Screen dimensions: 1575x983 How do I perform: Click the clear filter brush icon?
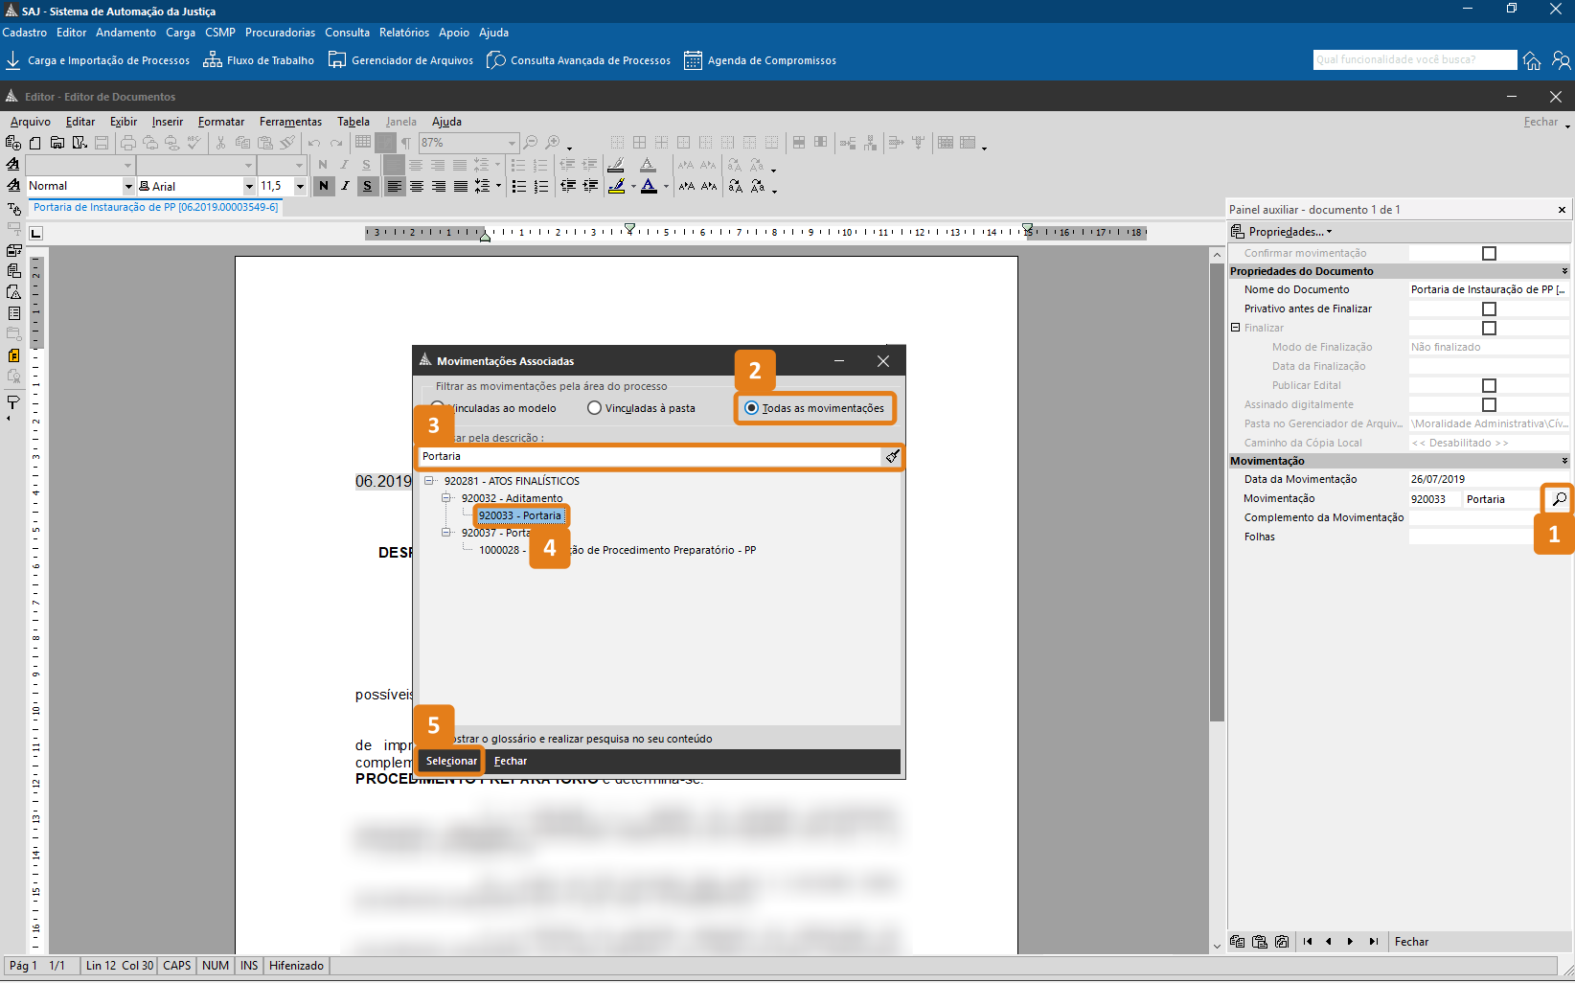(x=892, y=457)
